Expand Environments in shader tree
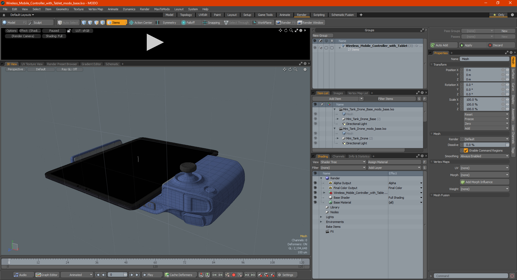The width and height of the screenshot is (517, 280). coord(321,222)
